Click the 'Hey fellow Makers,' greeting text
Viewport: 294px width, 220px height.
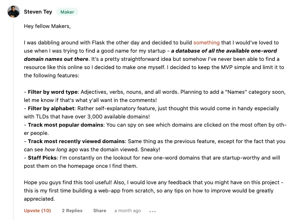point(47,26)
